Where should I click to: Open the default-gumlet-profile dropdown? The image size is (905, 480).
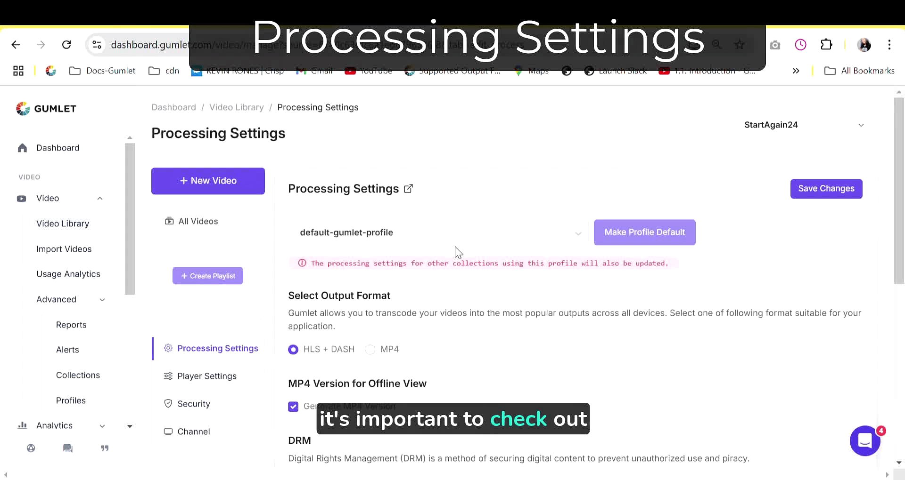441,232
